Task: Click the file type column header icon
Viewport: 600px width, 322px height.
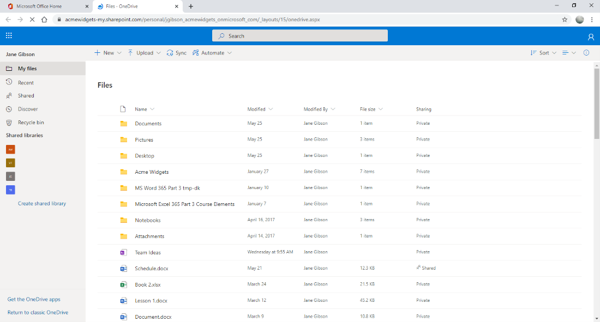Action: coord(123,109)
